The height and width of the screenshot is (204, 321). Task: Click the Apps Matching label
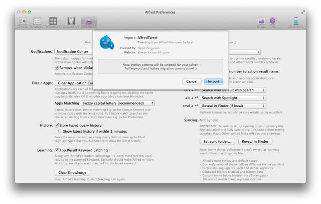tap(67, 103)
